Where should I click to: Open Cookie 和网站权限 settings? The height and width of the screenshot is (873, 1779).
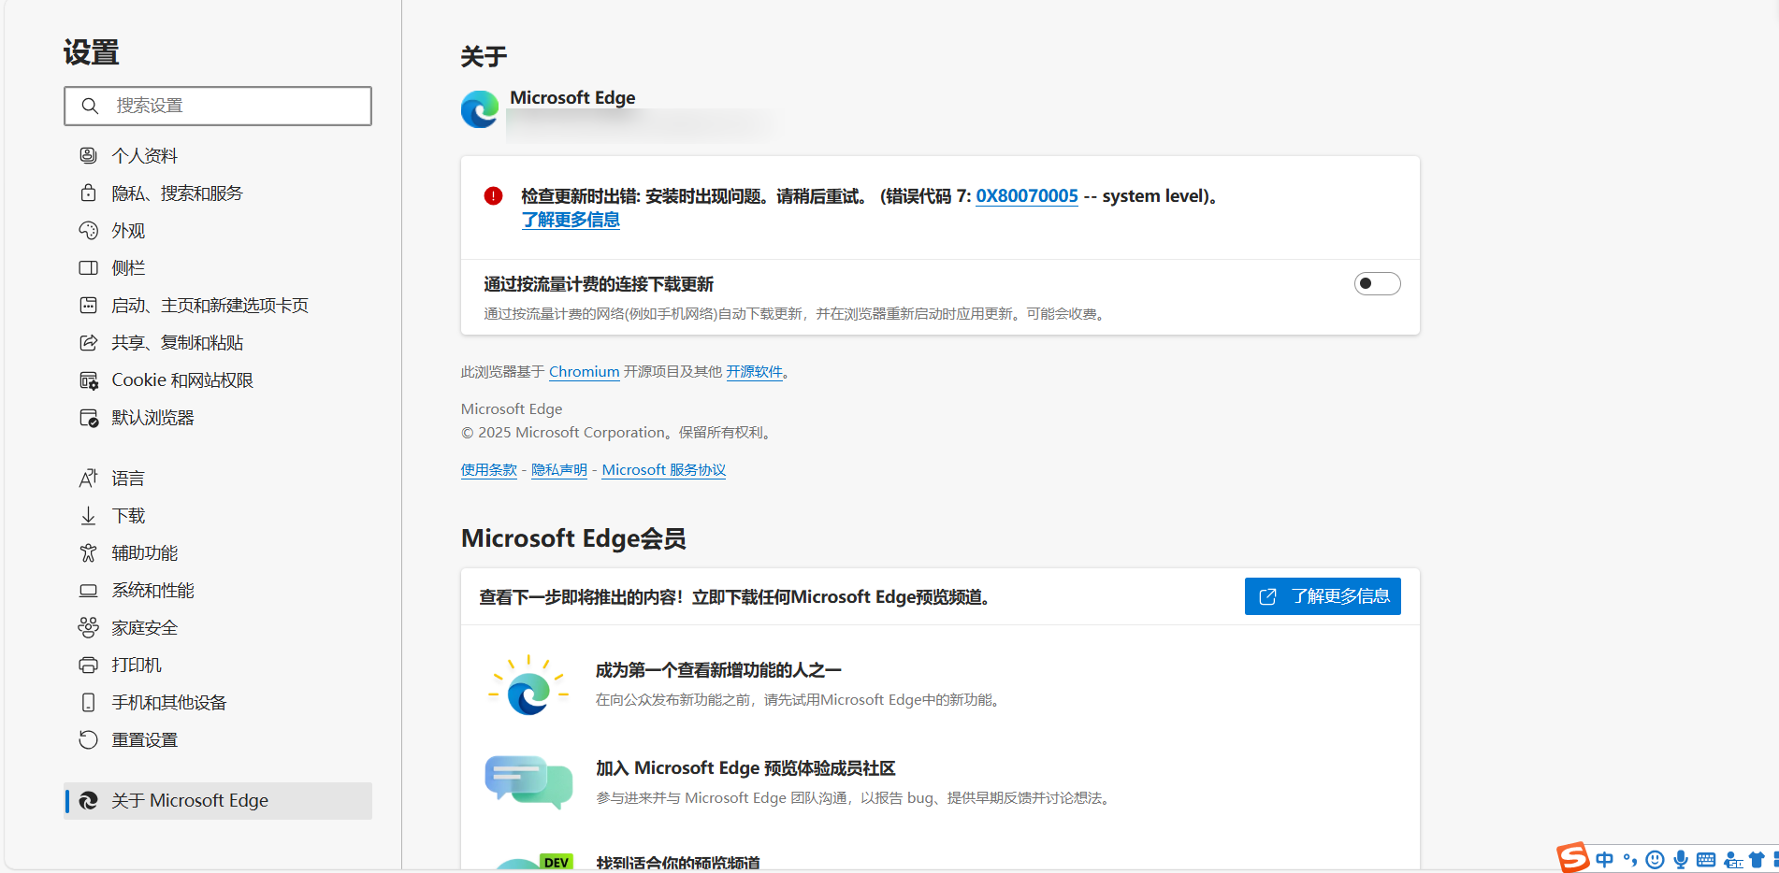coord(182,380)
